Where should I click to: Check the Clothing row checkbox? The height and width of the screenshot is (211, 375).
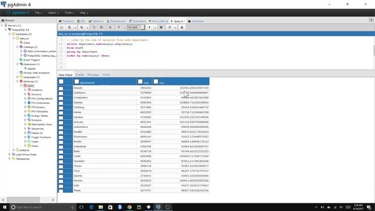(61, 108)
